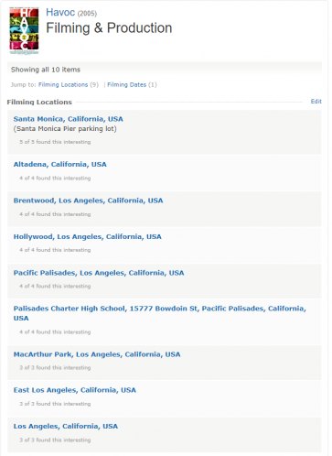Screen dimensions: 332x456
Task: Open East Los Angeles, California link
Action: [75, 390]
